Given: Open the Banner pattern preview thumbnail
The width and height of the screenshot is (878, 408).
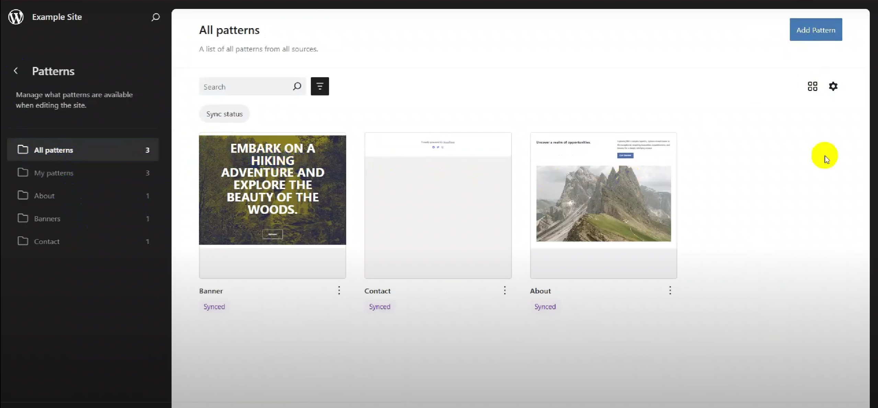Looking at the screenshot, I should pyautogui.click(x=272, y=206).
